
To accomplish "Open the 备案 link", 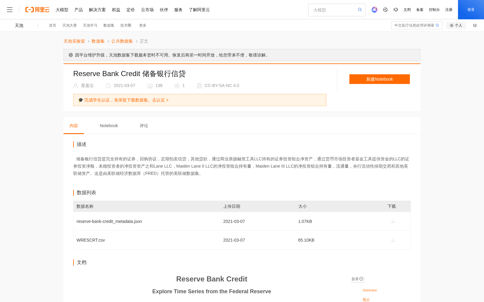I will click(420, 10).
